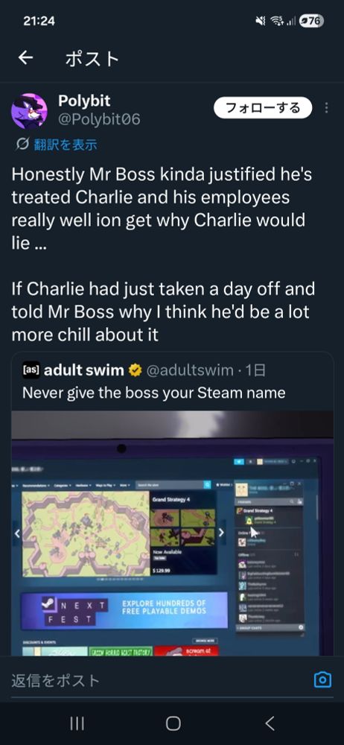344x745 pixels.
Task: Tap the battery indicator in status bar
Action: pyautogui.click(x=311, y=21)
